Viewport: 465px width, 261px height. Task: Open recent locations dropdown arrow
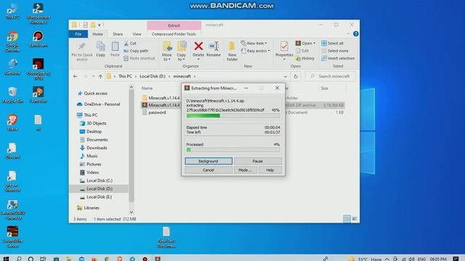[x=93, y=76]
